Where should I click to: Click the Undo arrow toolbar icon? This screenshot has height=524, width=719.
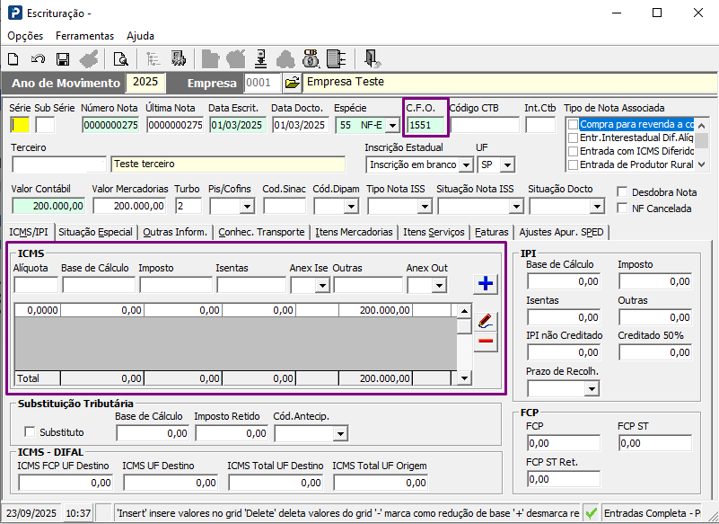pos(38,59)
